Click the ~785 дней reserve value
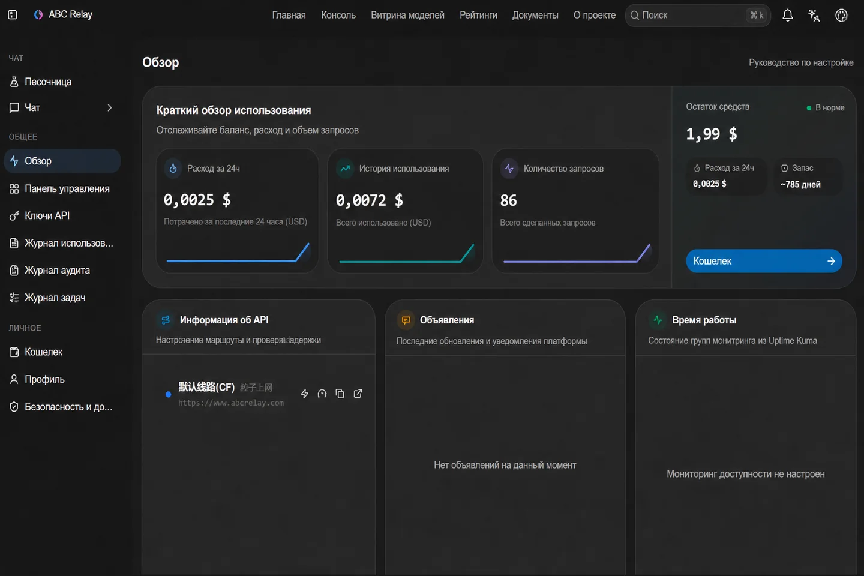 coord(800,185)
